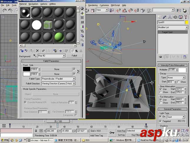Image resolution: width=190 pixels, height=143 pixels.
Task: Click the Falloff map type button
Action: (74, 56)
